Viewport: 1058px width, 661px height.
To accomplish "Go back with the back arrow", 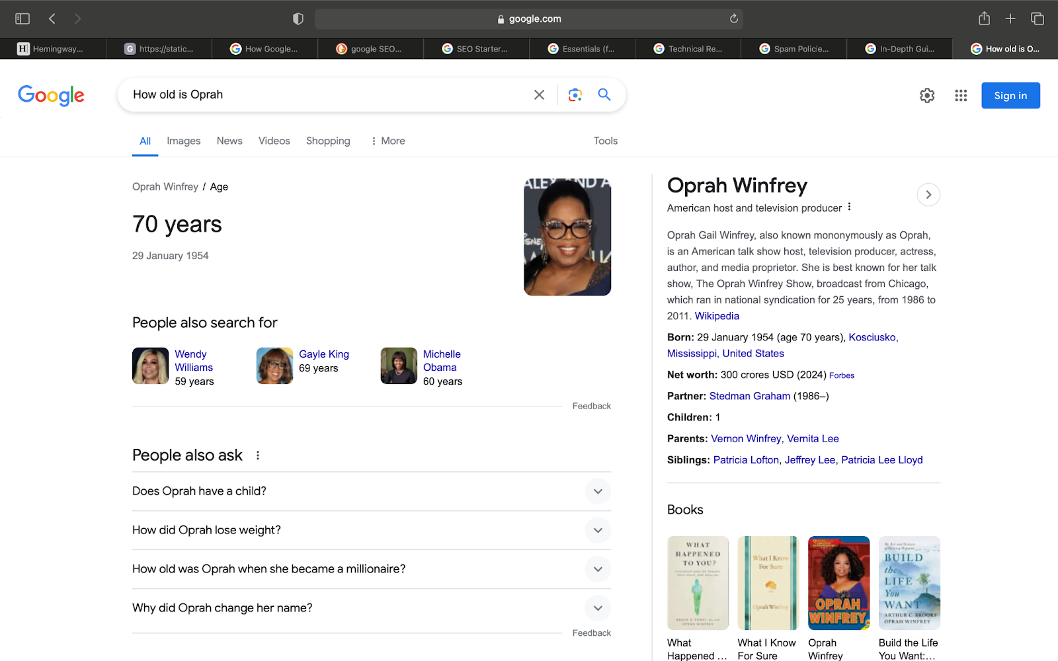I will (x=52, y=19).
